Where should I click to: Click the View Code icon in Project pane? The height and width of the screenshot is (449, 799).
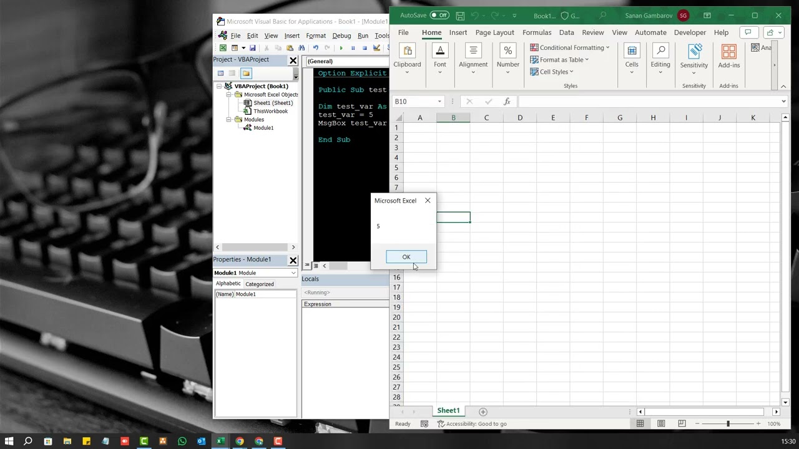tap(220, 73)
